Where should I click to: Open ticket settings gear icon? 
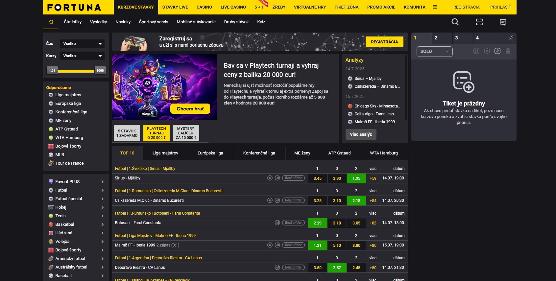pyautogui.click(x=487, y=51)
